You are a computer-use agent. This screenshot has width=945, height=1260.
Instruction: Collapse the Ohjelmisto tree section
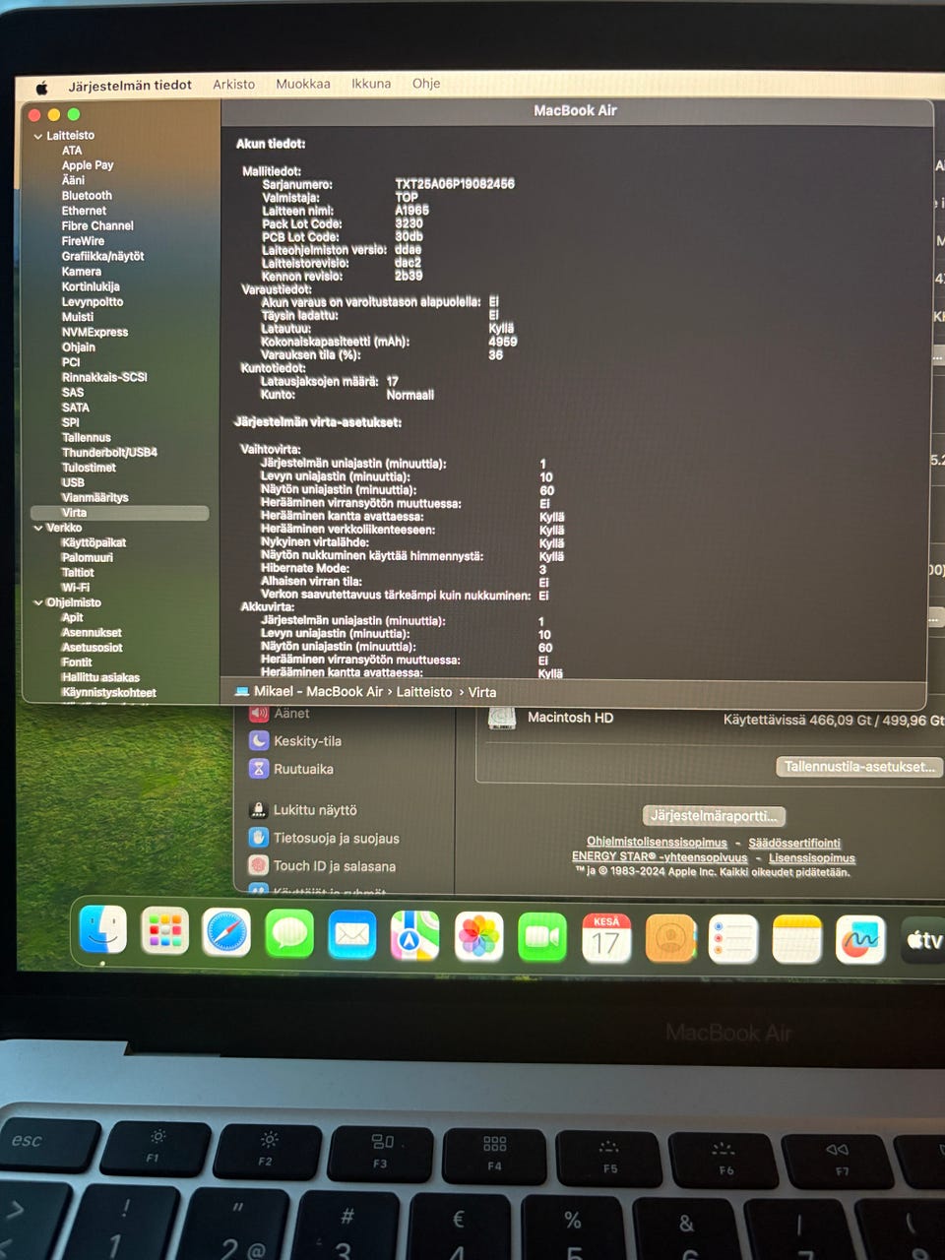coord(38,602)
